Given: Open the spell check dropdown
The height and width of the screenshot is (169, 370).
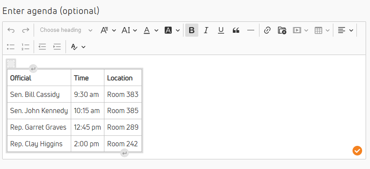Looking at the screenshot, I should 78,47.
